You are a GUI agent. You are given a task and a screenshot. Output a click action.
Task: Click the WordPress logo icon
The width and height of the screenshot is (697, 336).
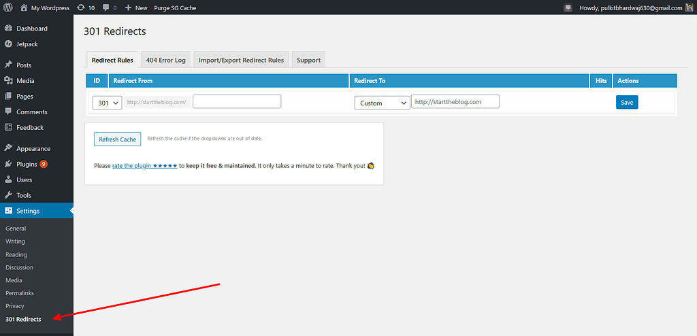(x=8, y=7)
